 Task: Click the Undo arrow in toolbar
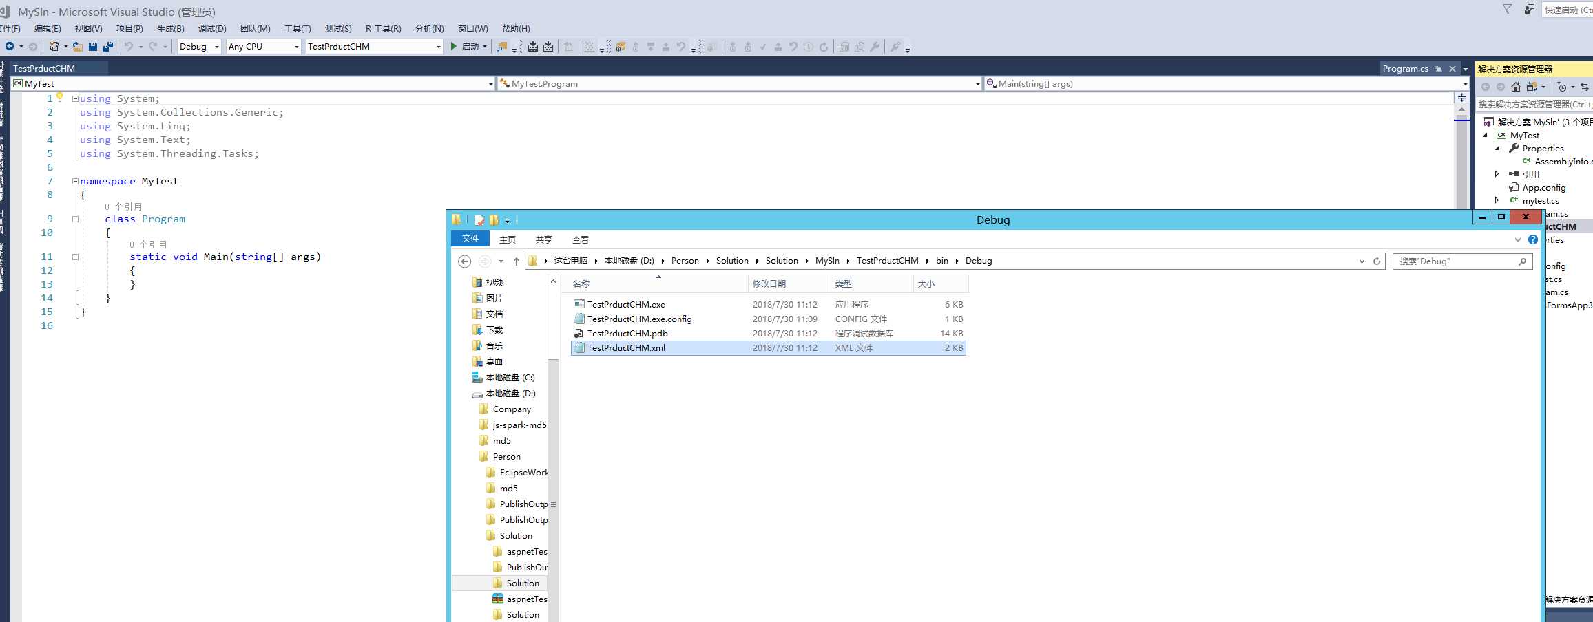[129, 47]
